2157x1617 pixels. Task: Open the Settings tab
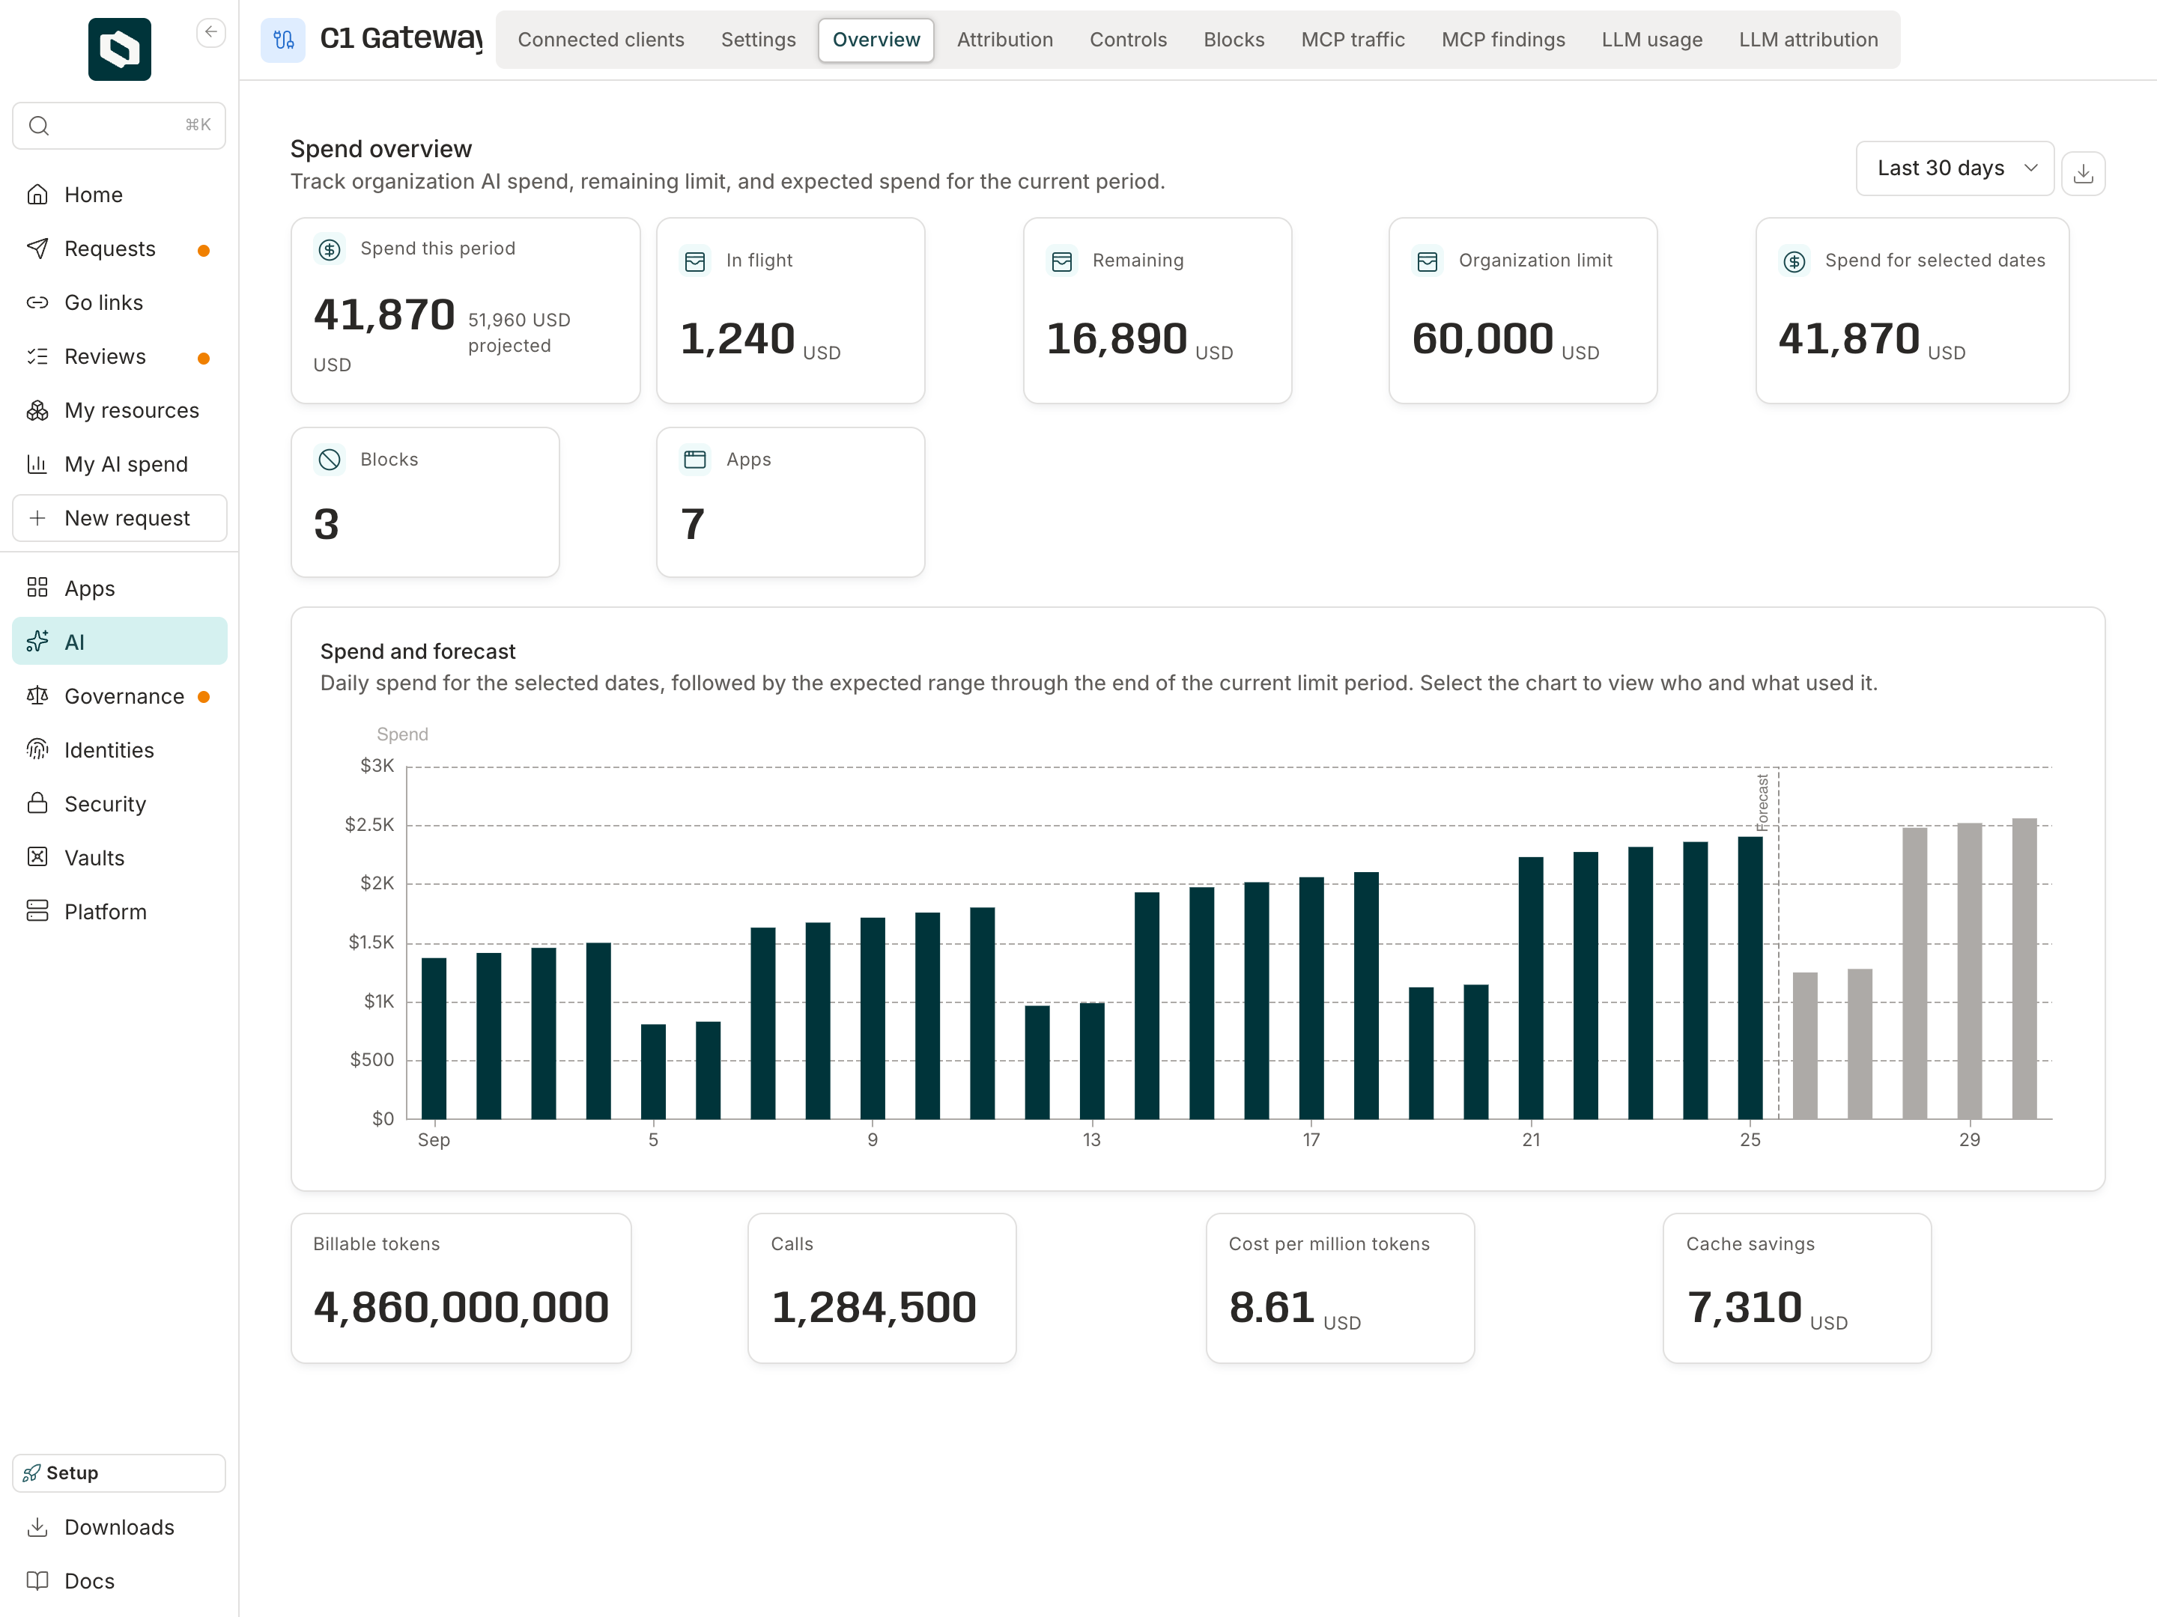coord(758,40)
